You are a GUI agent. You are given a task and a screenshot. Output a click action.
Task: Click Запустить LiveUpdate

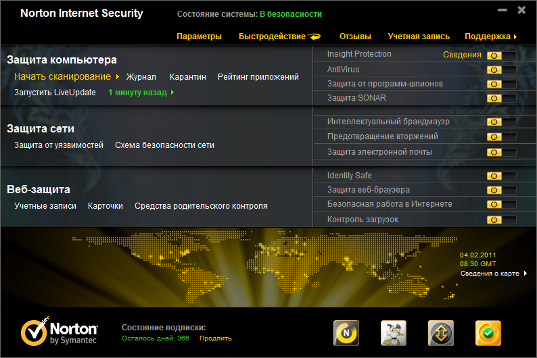click(55, 93)
